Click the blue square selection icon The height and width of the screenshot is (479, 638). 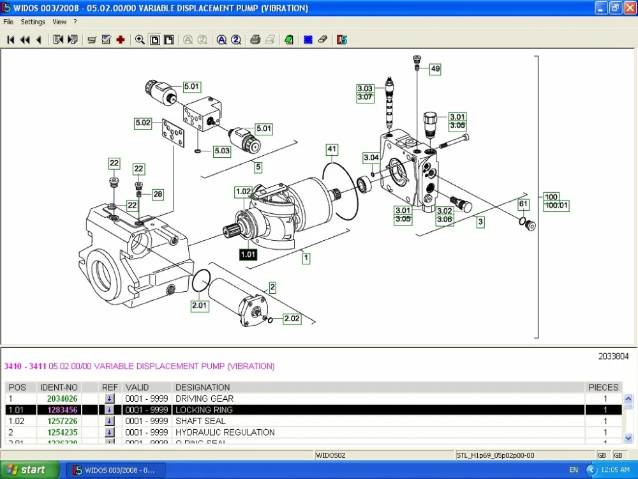coord(308,40)
